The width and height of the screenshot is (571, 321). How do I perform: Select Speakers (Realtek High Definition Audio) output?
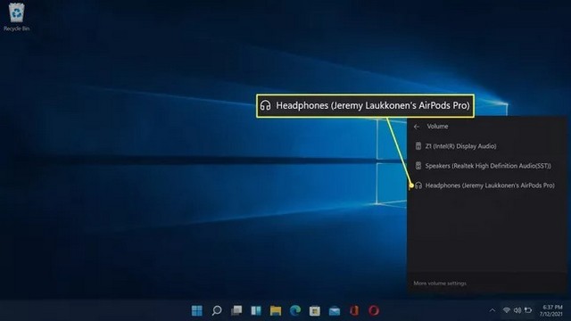[487, 166]
